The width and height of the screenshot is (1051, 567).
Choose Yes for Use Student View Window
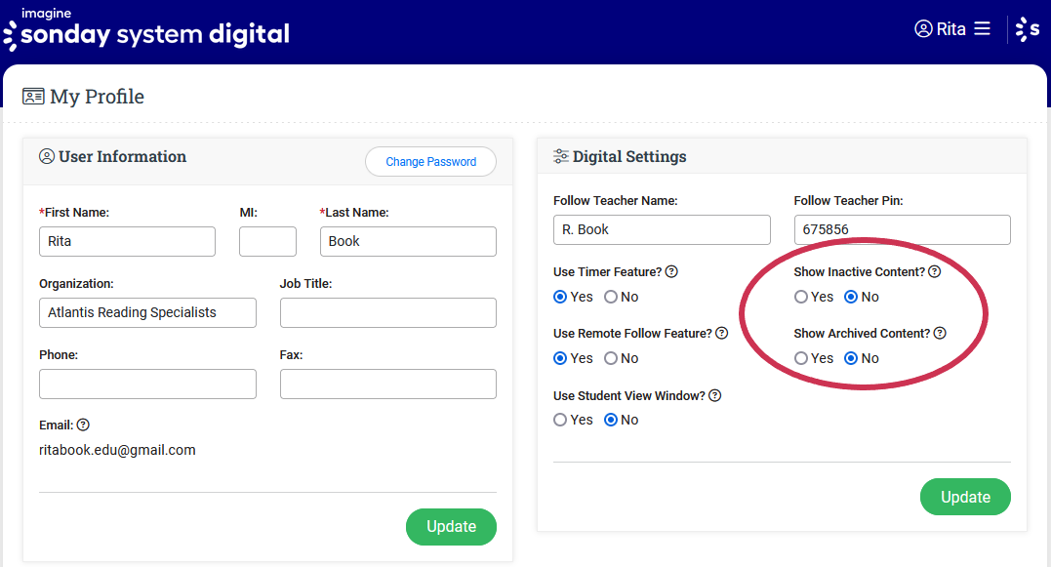[560, 420]
